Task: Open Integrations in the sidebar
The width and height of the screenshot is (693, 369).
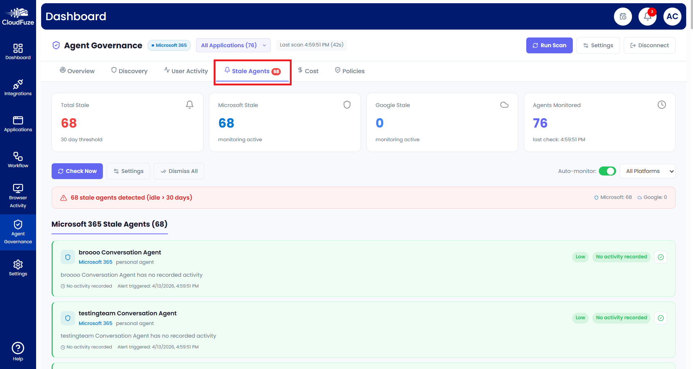Action: [18, 88]
